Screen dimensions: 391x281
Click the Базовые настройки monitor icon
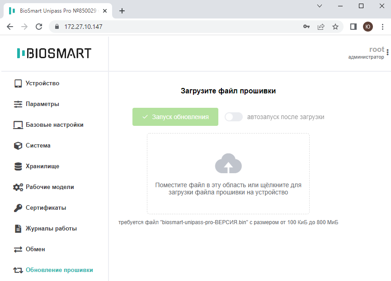coord(18,125)
